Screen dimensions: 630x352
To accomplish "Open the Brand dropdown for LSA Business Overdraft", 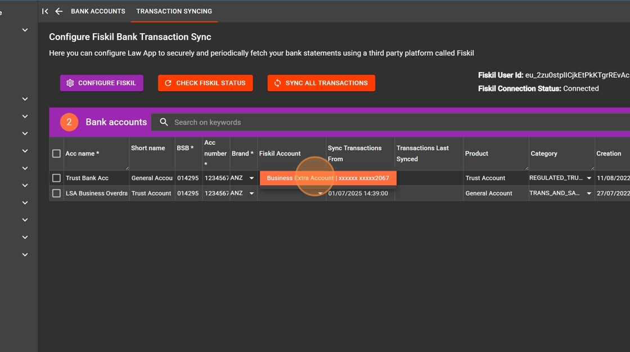I will pyautogui.click(x=251, y=193).
